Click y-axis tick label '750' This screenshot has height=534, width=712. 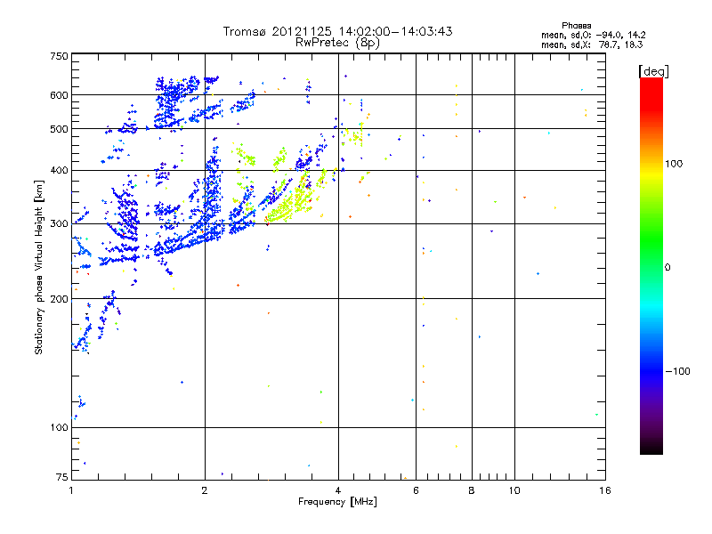coord(60,56)
